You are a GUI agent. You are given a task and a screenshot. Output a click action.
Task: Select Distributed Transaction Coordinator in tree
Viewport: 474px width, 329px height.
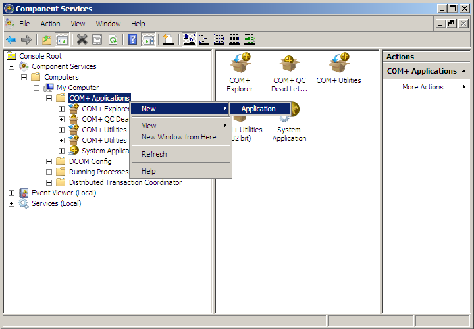[x=126, y=182]
